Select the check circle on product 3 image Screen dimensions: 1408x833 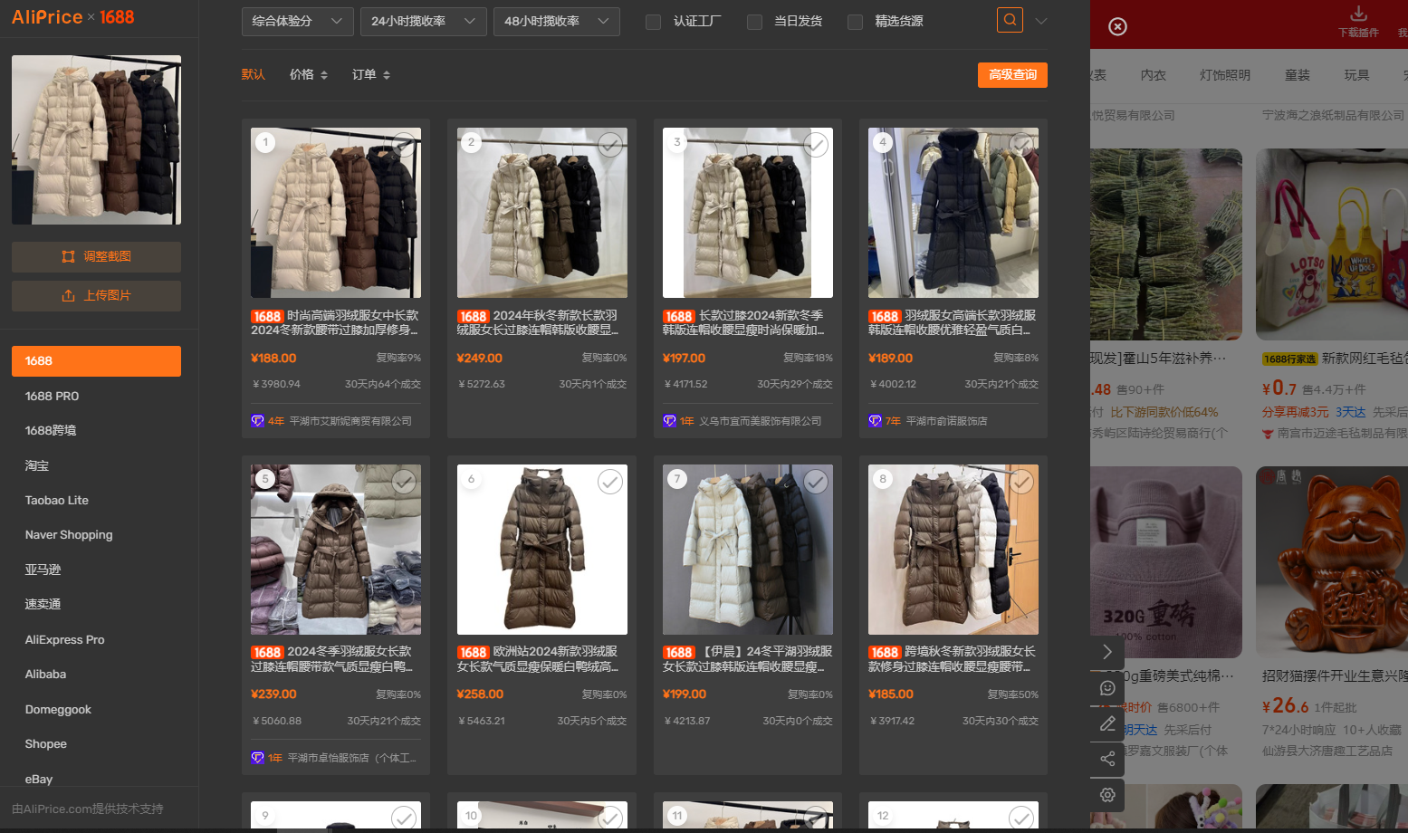pos(816,145)
